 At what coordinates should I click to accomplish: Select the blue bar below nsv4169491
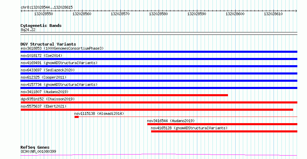click(159, 66)
